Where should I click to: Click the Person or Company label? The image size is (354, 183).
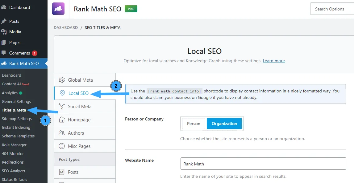144,119
